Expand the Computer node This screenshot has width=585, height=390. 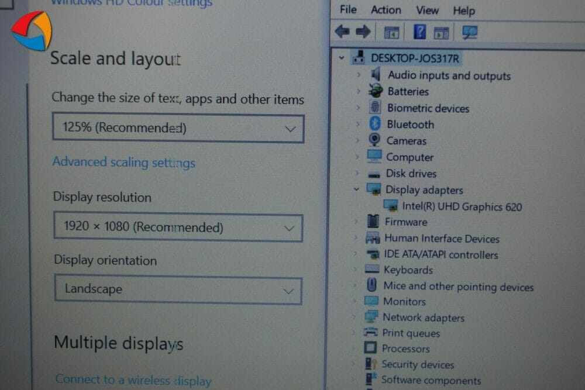(x=357, y=157)
